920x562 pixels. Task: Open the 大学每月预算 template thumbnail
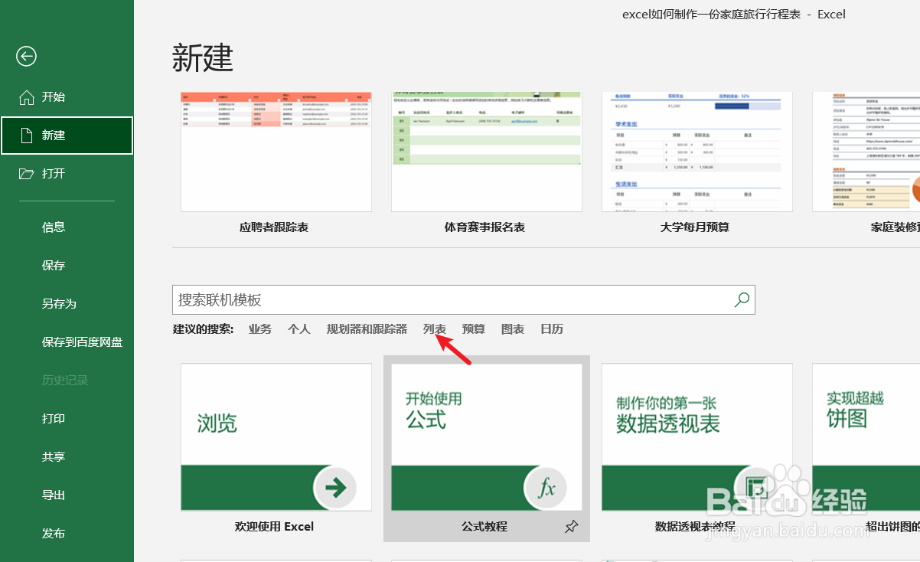pyautogui.click(x=697, y=152)
